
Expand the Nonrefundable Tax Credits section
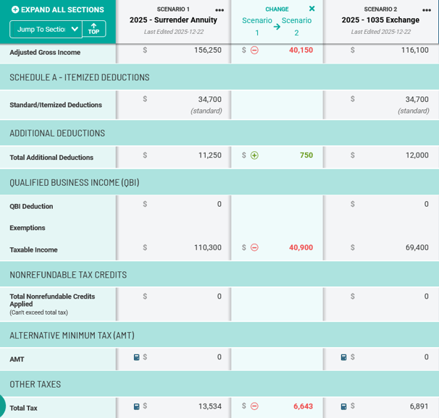click(x=68, y=275)
